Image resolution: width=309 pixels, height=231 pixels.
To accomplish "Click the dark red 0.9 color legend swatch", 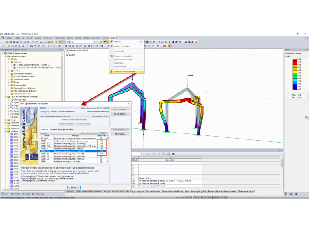I will 295,60.
